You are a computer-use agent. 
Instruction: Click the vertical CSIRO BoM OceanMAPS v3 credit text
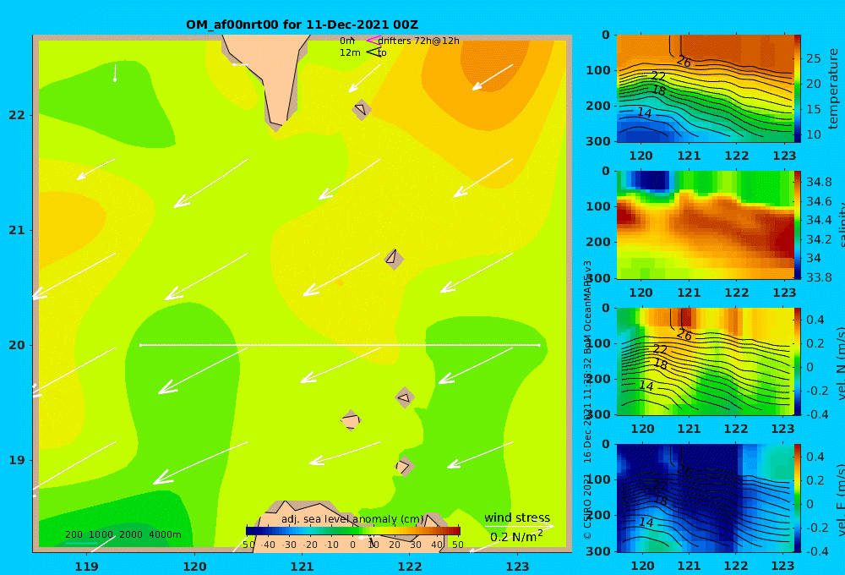(587, 399)
